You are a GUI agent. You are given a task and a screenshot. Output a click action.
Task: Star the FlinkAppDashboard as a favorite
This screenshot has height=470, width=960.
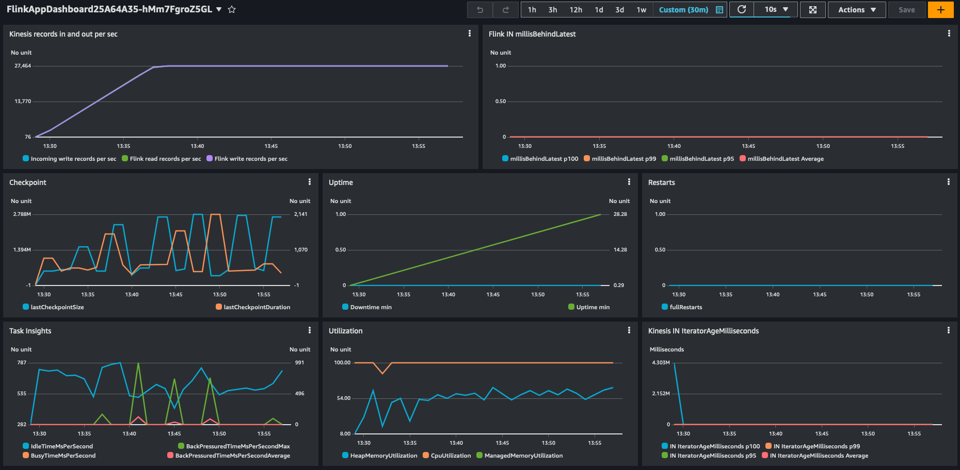point(232,9)
